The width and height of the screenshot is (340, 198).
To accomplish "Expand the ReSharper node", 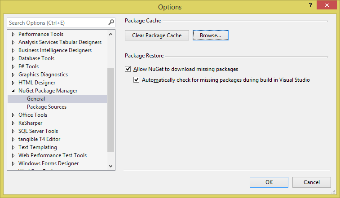I will 13,123.
